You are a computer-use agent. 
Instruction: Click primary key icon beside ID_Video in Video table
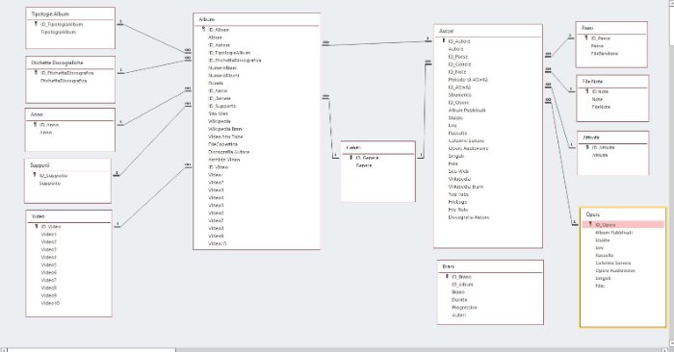37,226
